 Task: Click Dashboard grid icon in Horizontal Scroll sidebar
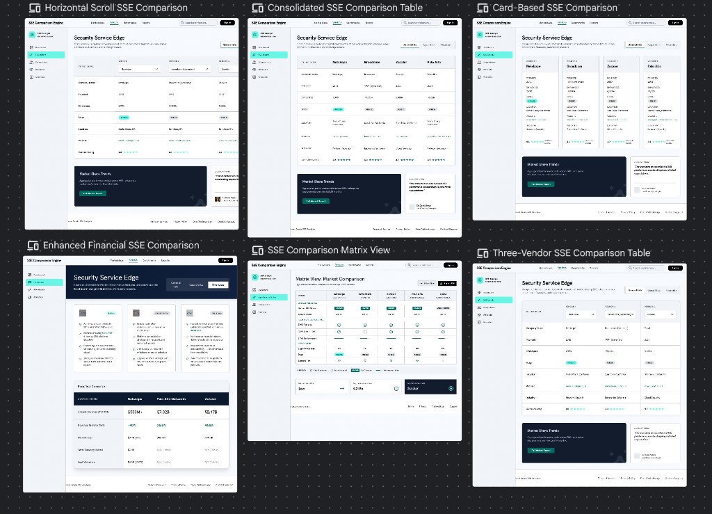tap(31, 47)
